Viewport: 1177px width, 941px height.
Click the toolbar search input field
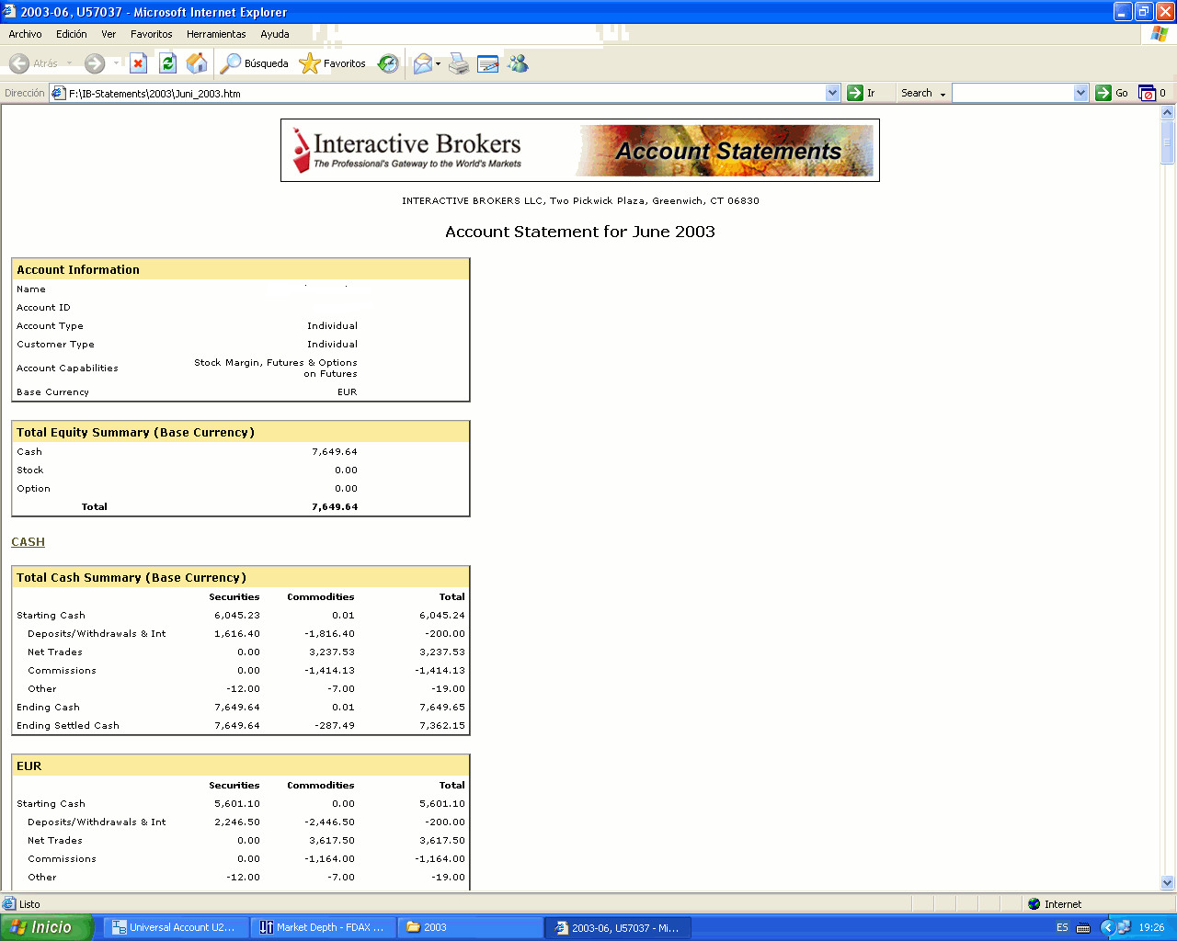[x=1012, y=93]
